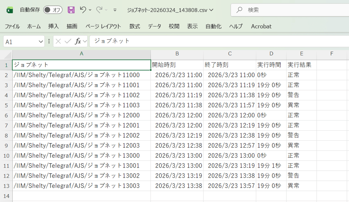Select column B by its header
The image size is (349, 202).
pos(177,54)
